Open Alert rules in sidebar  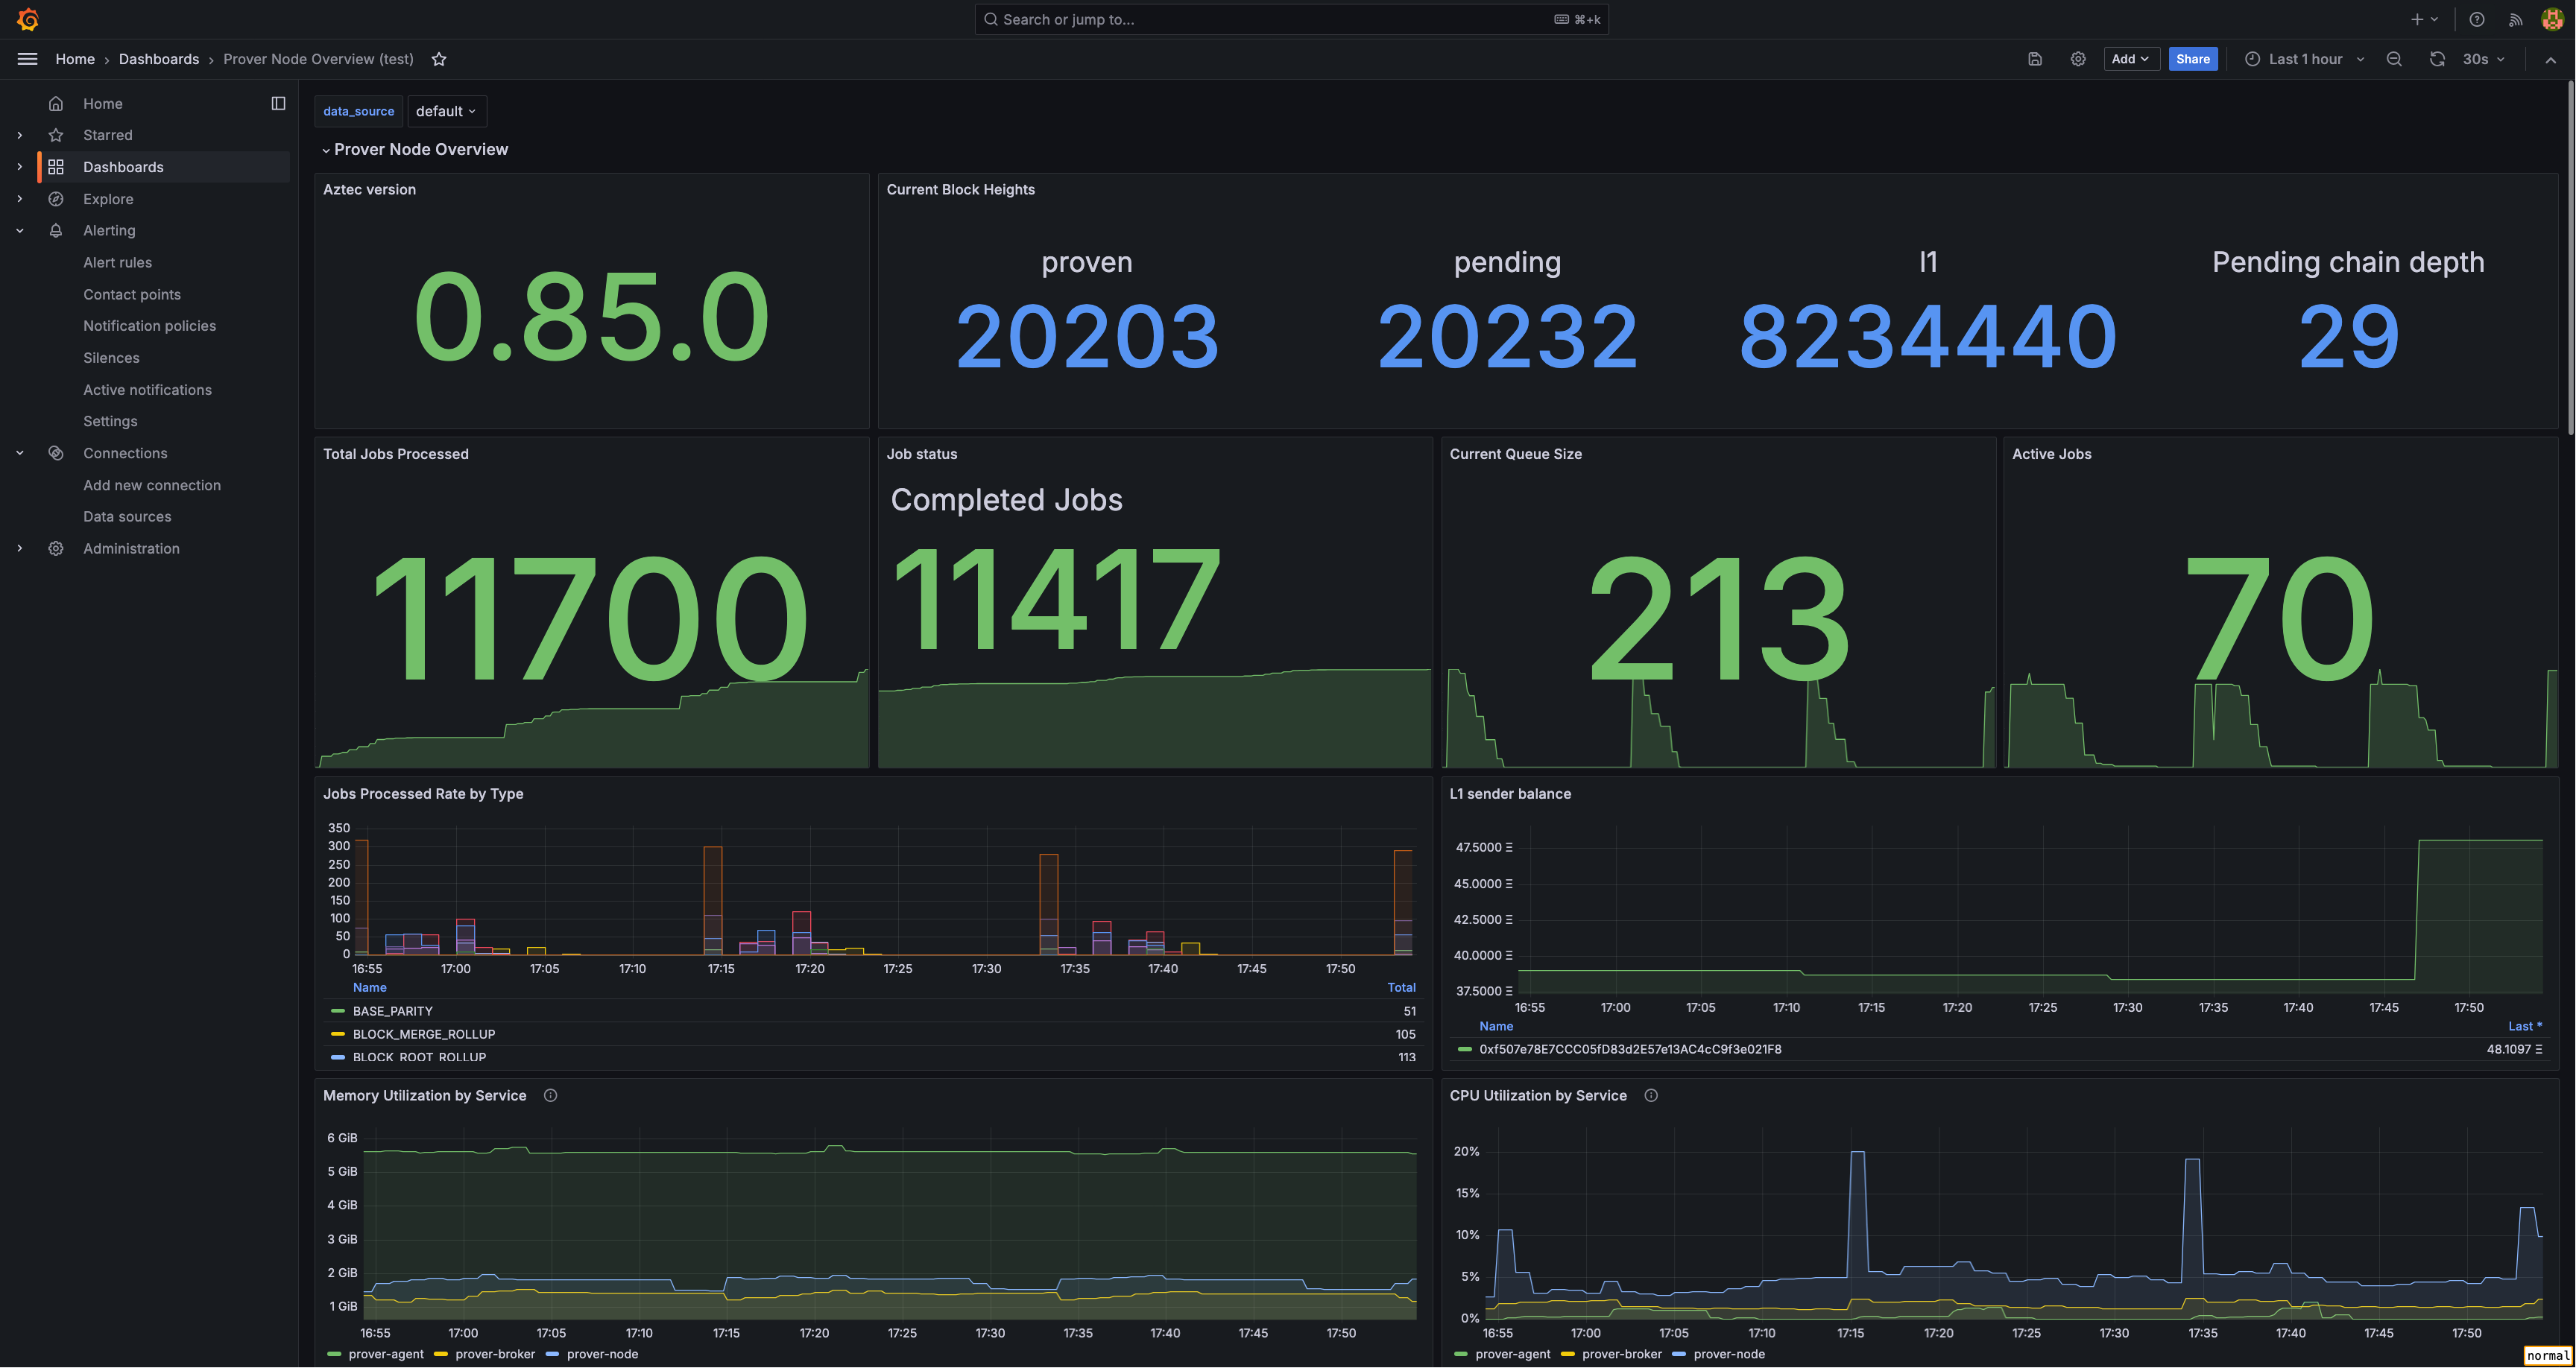[118, 262]
